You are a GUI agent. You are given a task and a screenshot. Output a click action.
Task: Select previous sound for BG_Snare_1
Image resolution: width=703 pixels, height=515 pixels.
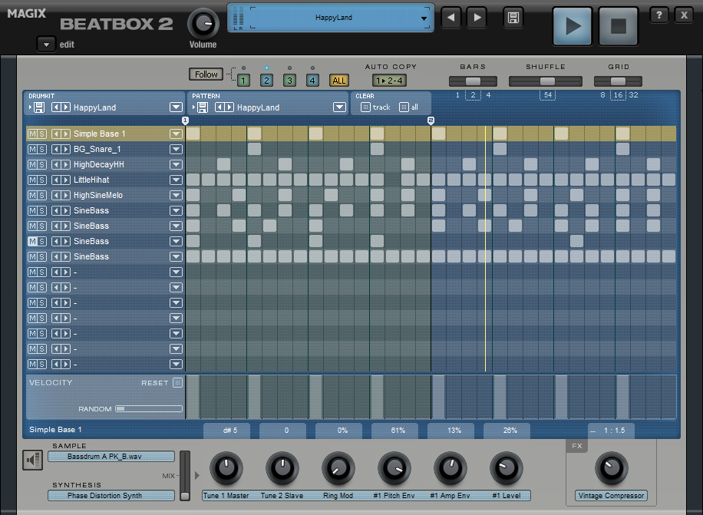point(56,149)
